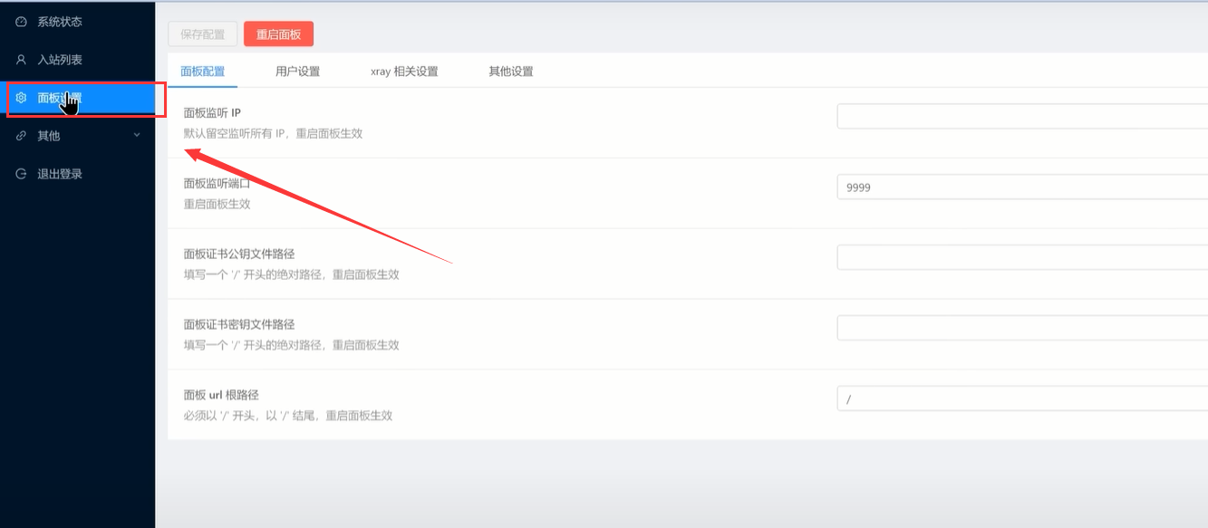Focus the 面板监听 IP input field

click(1021, 116)
